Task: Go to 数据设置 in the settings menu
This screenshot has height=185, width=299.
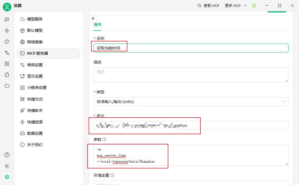Action: point(35,133)
